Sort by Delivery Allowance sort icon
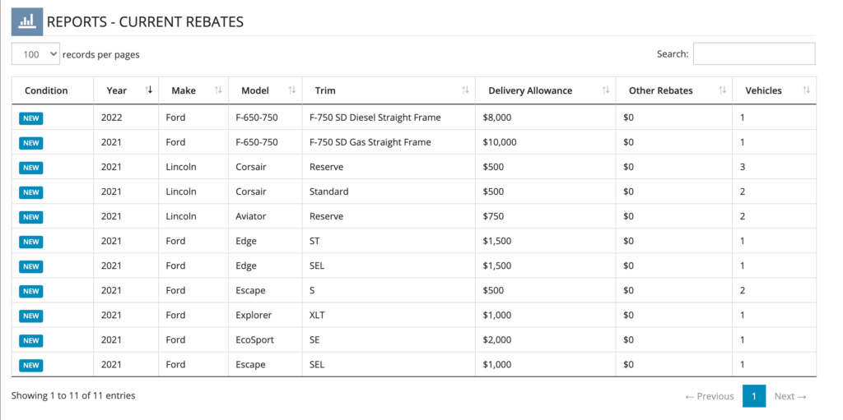Viewport: 843px width, 420px height. point(606,90)
